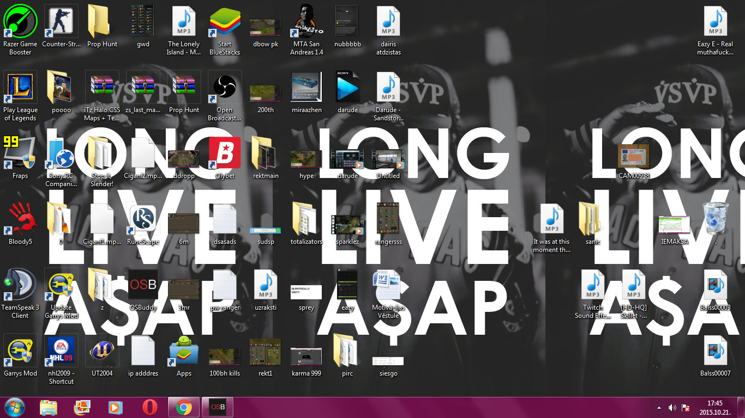The width and height of the screenshot is (745, 418).
Task: Open the volume control tray icon
Action: click(672, 408)
